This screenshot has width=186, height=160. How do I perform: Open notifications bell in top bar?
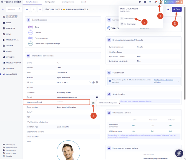click(x=155, y=2)
